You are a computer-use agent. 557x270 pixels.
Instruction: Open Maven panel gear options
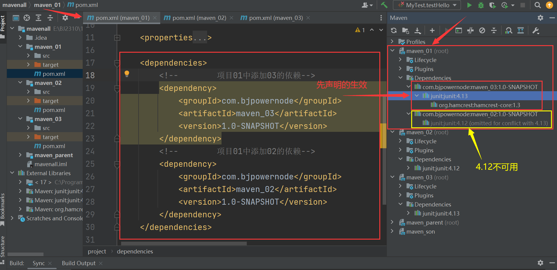click(540, 18)
